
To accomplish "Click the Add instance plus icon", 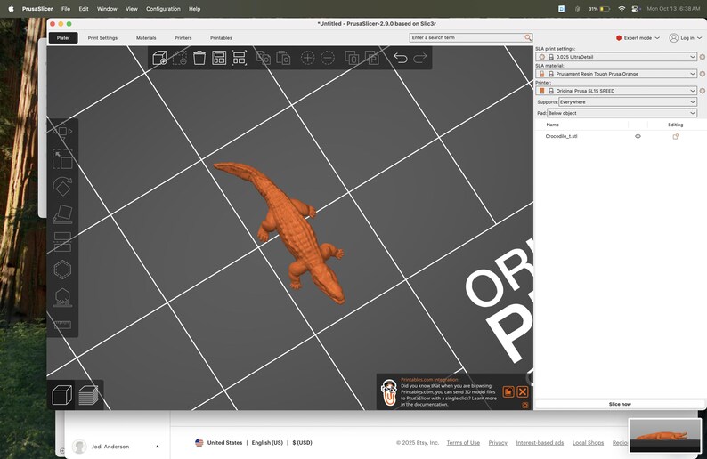I will point(307,58).
